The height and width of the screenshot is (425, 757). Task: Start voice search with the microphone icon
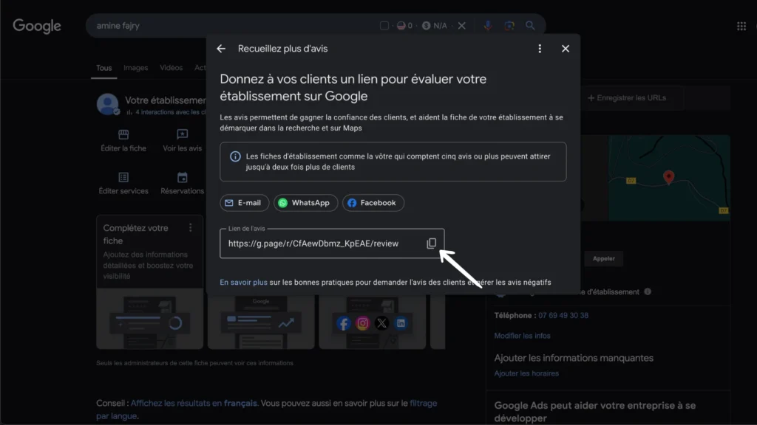pos(488,26)
